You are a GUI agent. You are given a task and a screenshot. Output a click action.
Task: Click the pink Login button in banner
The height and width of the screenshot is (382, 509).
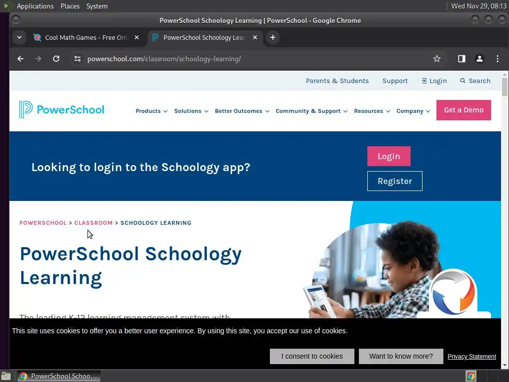[x=389, y=156]
